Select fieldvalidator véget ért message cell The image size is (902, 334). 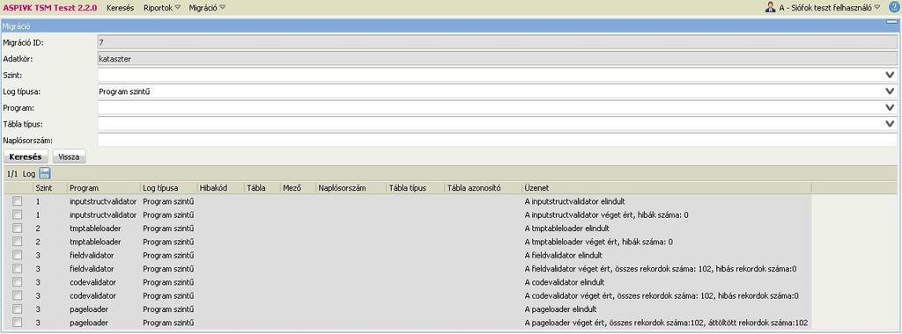pyautogui.click(x=661, y=269)
